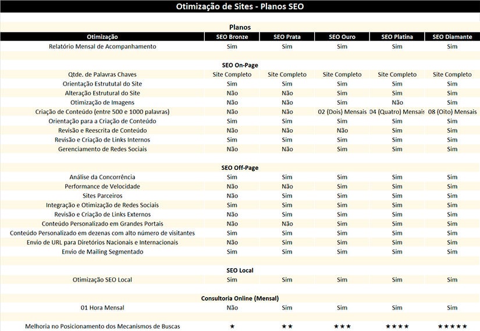Select the SEO Ouro column header
The width and height of the screenshot is (480, 331).
tap(342, 37)
